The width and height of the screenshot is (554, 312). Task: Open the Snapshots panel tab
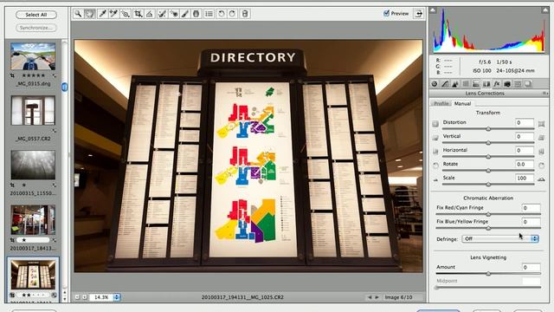pos(528,84)
